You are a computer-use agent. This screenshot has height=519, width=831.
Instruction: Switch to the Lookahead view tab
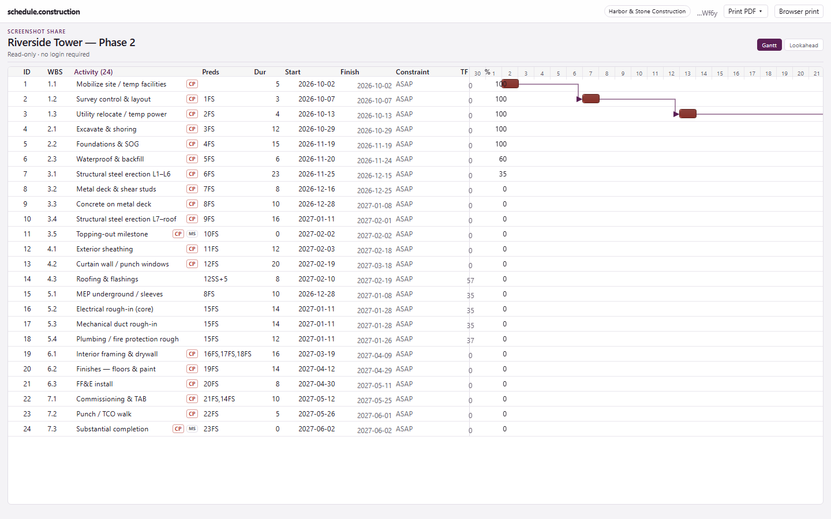803,45
